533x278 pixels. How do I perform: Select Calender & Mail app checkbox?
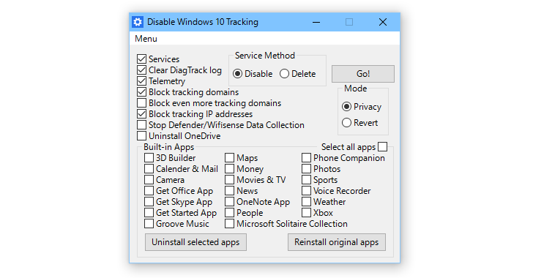(x=149, y=168)
